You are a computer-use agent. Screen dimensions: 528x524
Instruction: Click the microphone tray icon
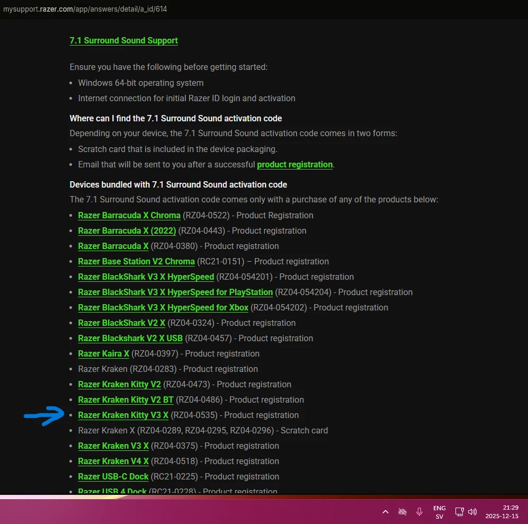pos(419,512)
